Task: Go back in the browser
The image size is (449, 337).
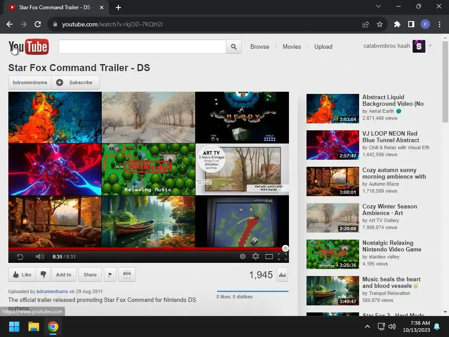Action: click(10, 25)
